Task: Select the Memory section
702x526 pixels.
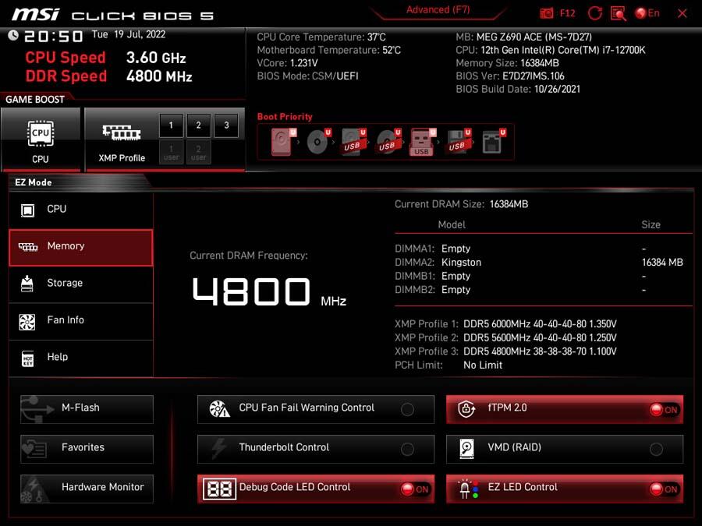Action: pyautogui.click(x=81, y=248)
